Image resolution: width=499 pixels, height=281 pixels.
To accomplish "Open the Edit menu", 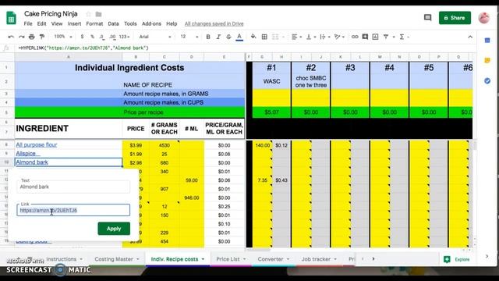I will [x=41, y=23].
